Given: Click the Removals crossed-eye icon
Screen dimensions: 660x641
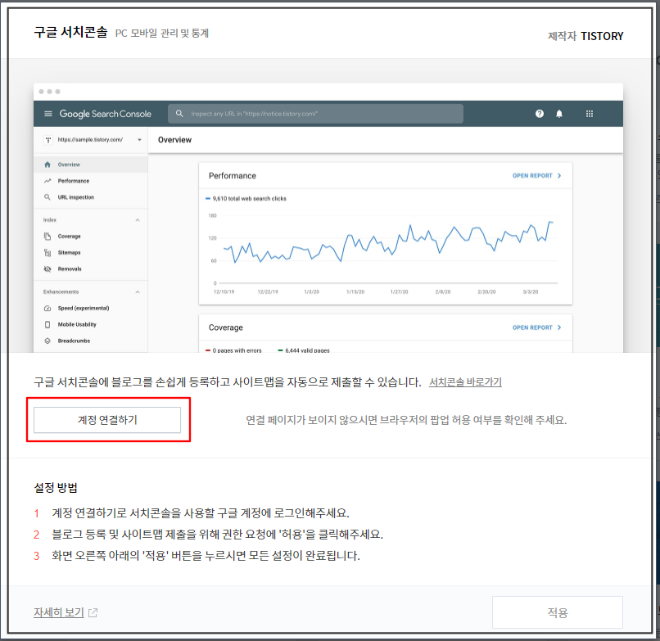Looking at the screenshot, I should [47, 269].
